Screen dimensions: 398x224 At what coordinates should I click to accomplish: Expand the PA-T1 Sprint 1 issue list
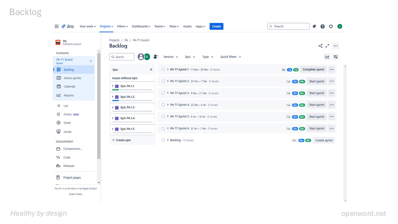pyautogui.click(x=168, y=69)
